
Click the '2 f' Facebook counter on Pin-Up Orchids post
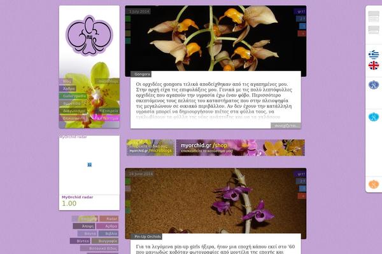[x=301, y=181]
